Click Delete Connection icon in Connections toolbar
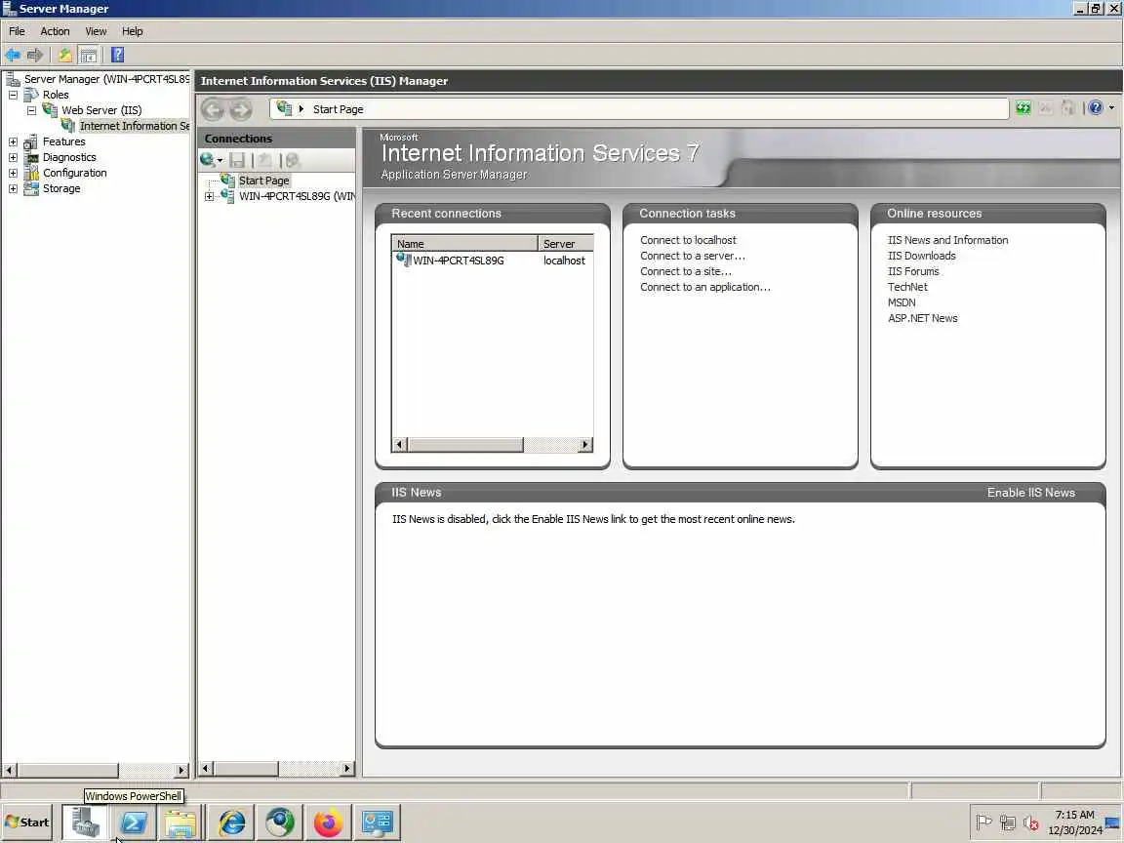This screenshot has height=843, width=1124. (293, 160)
